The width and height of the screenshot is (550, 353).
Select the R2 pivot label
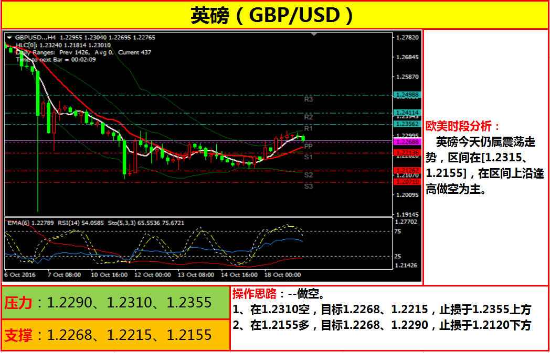coord(308,117)
